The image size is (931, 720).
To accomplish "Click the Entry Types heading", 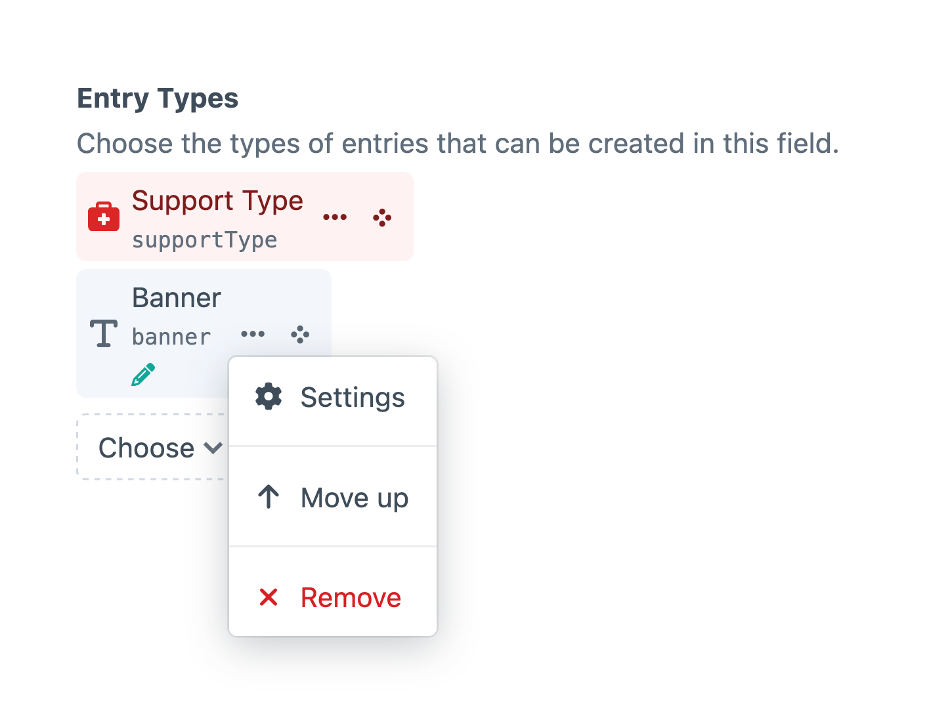I will (x=158, y=98).
